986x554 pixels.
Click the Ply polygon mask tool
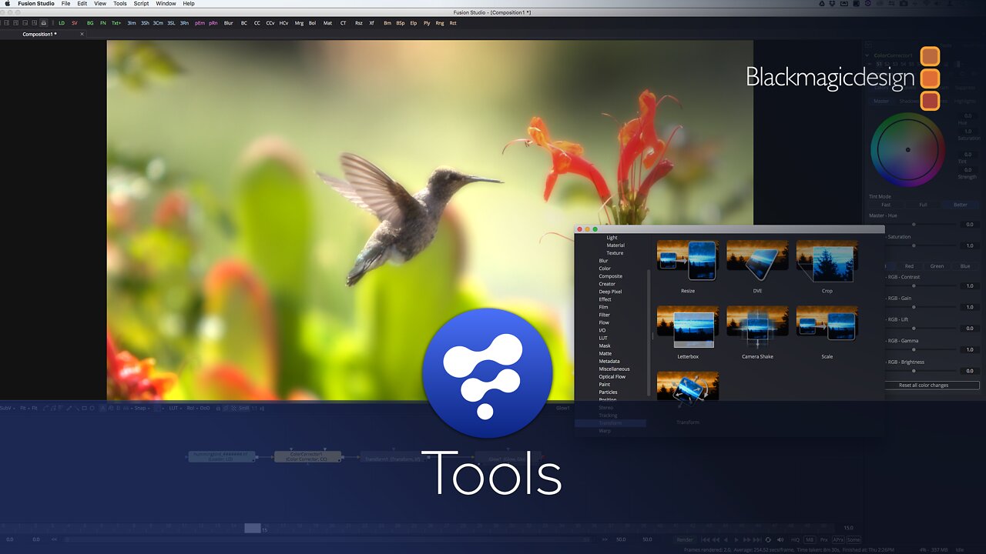coord(427,23)
